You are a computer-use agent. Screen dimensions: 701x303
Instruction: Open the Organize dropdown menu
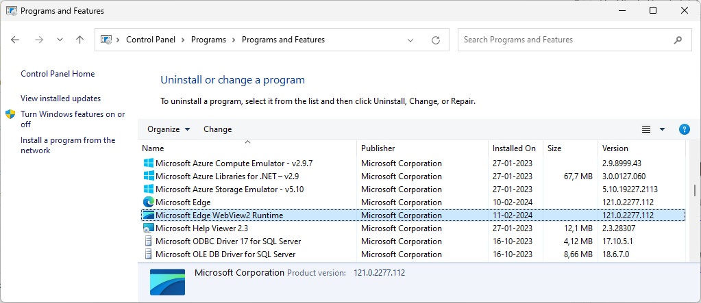coord(169,129)
